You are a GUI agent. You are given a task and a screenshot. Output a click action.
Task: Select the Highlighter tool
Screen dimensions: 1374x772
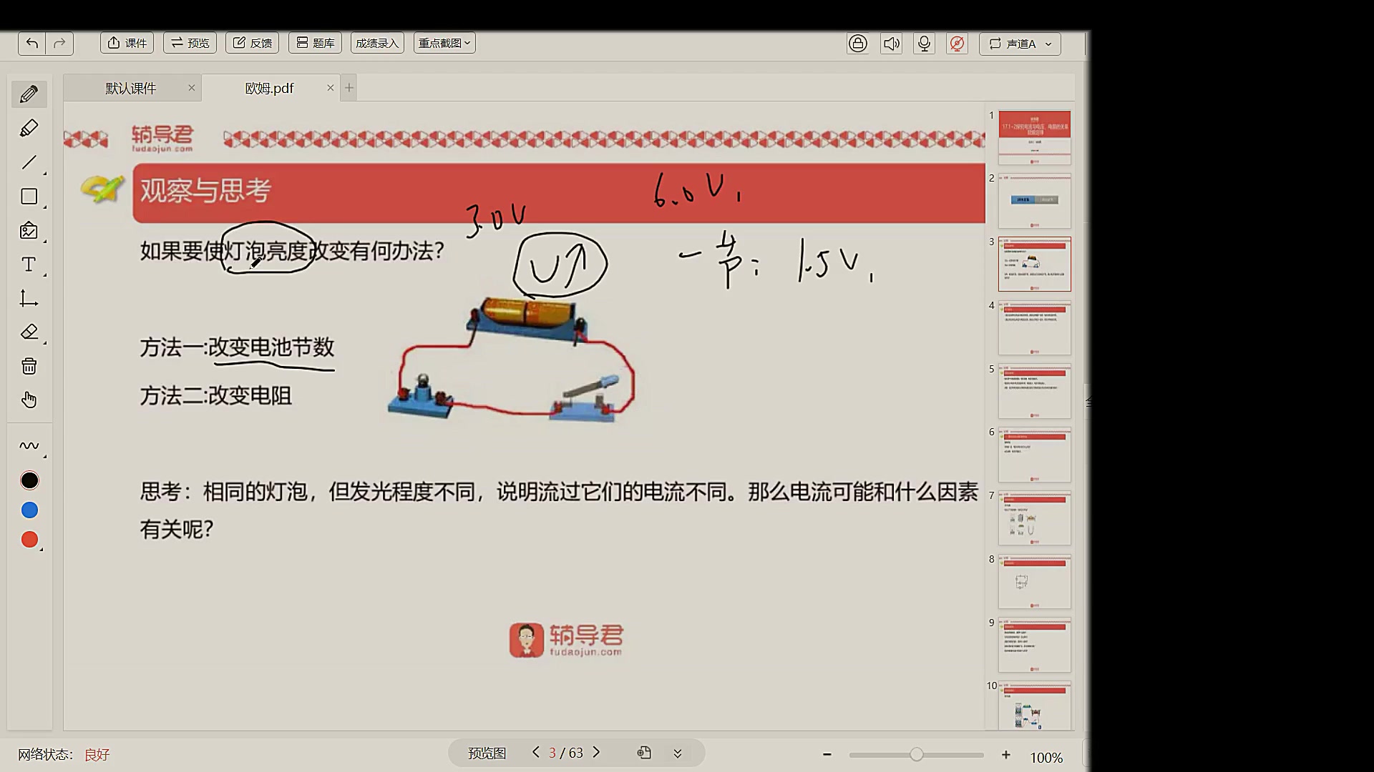click(x=29, y=128)
